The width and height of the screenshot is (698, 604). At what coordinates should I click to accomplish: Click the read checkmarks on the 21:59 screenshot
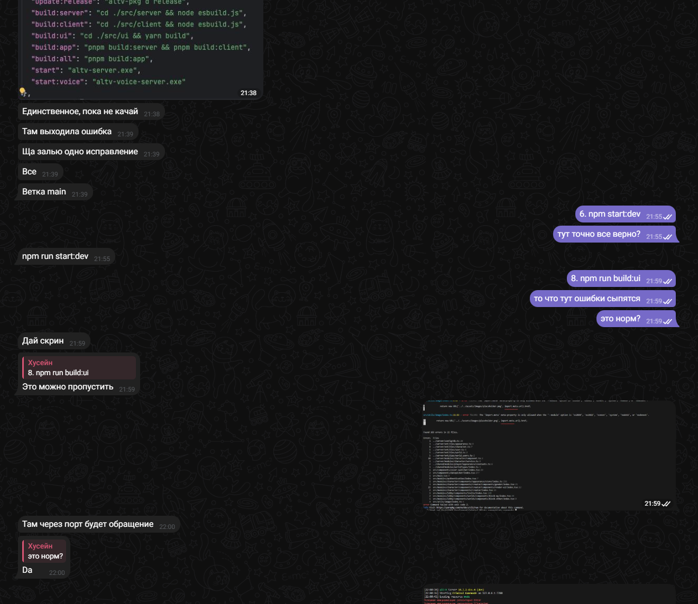(x=666, y=504)
